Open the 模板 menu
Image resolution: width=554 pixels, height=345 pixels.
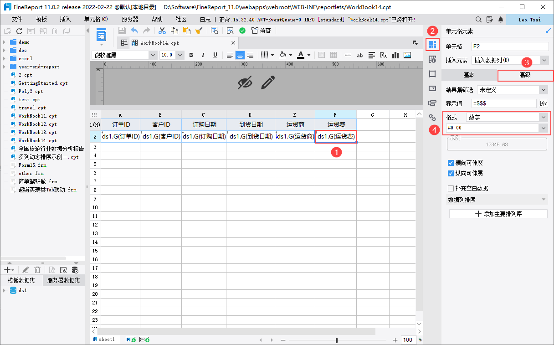[41, 20]
